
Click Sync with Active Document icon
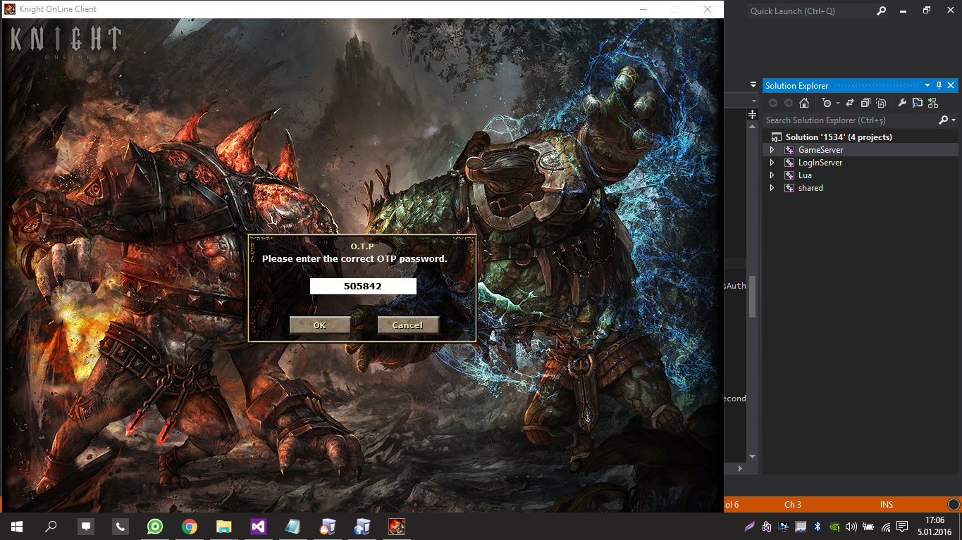850,103
